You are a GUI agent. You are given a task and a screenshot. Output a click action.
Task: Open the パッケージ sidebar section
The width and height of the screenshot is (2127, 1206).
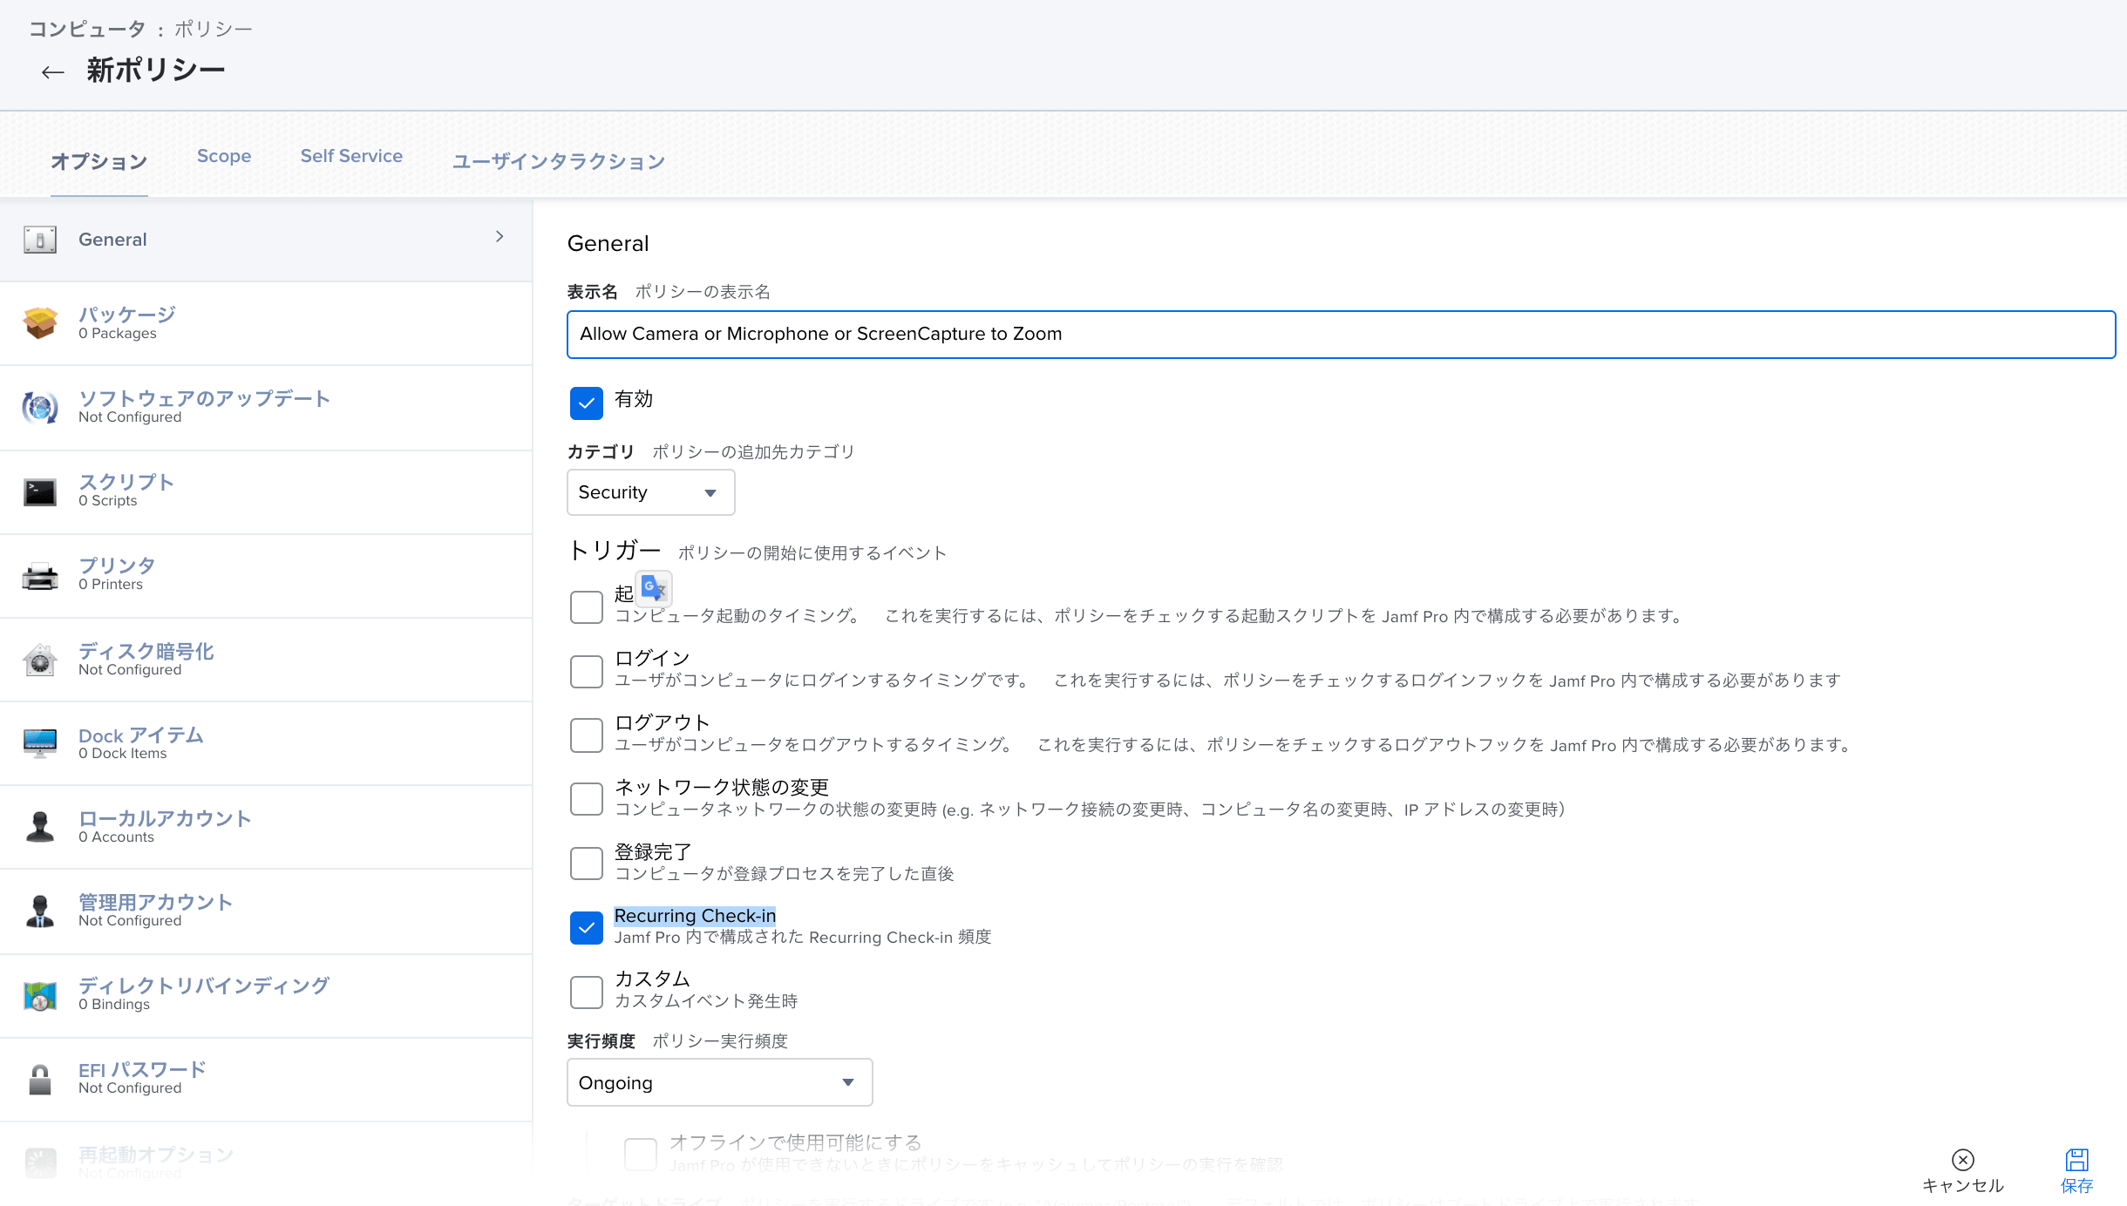266,323
